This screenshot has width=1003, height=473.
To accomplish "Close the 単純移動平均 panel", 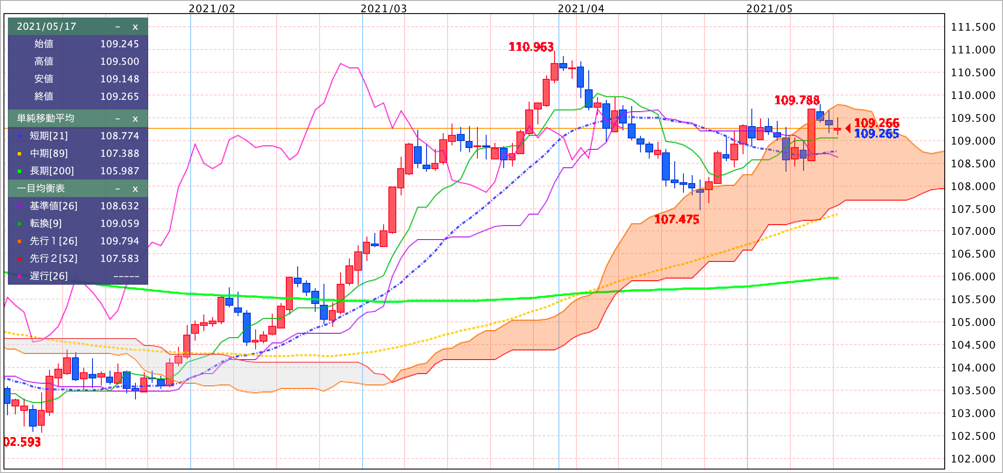I will pyautogui.click(x=135, y=119).
